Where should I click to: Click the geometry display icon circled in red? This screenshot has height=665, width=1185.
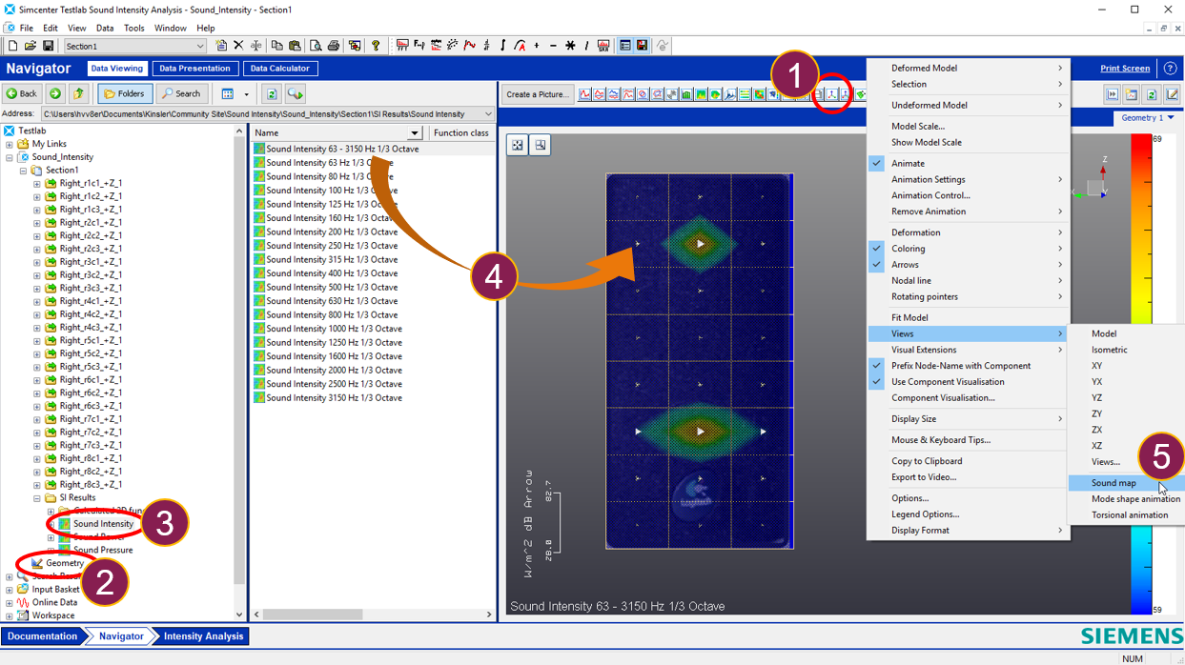point(832,94)
